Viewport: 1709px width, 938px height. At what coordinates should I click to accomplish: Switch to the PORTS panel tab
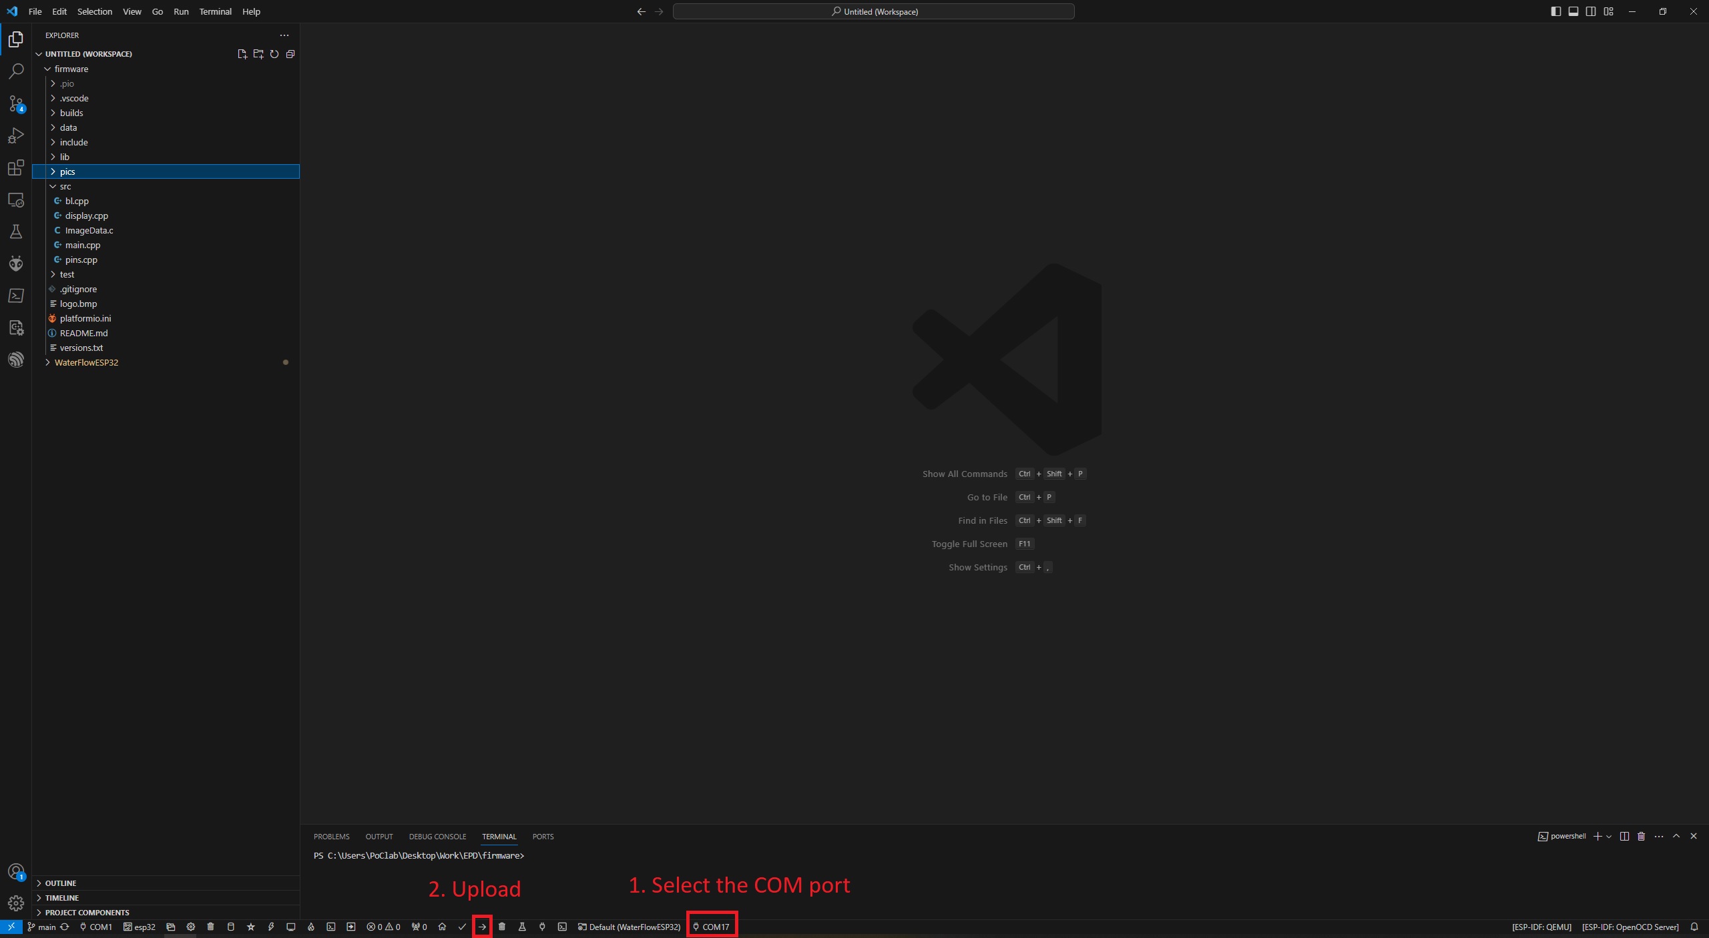[543, 837]
